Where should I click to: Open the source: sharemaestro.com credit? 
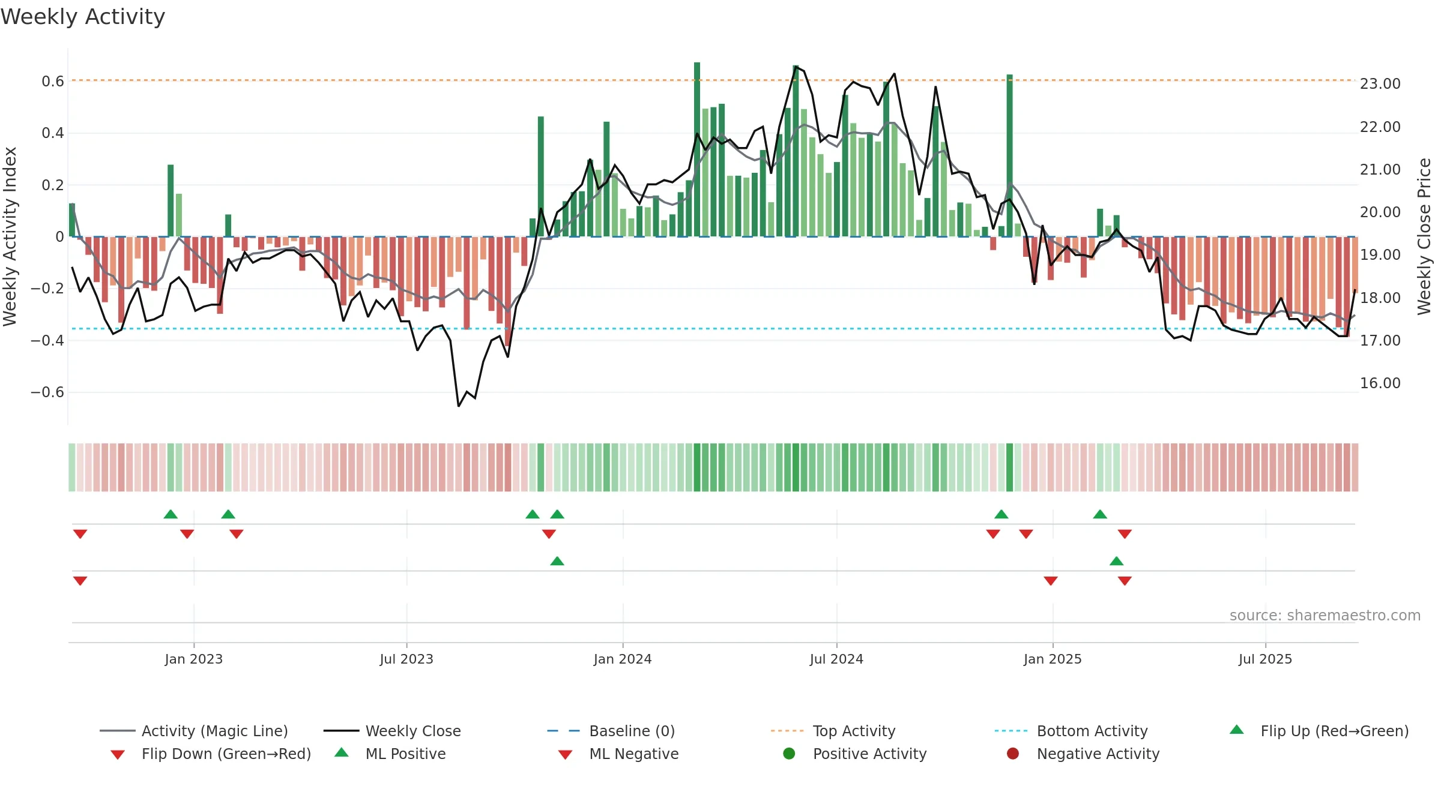coord(1325,616)
